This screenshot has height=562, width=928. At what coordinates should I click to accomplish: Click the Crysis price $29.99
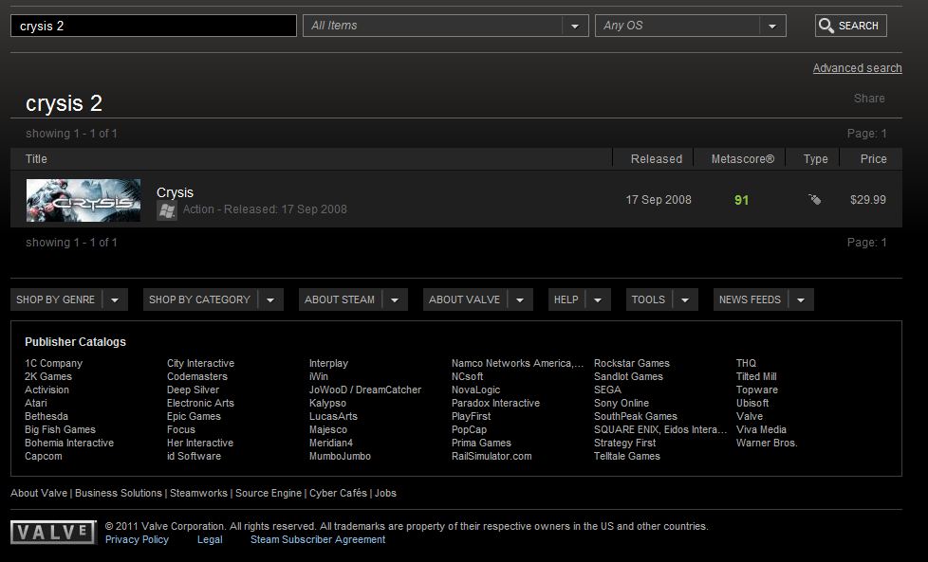(x=868, y=200)
